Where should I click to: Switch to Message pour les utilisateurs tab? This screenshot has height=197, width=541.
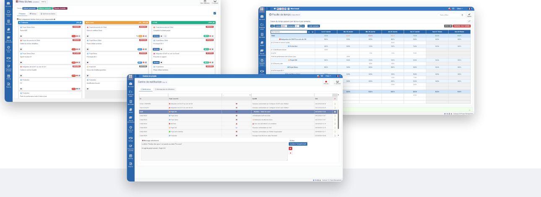pyautogui.click(x=165, y=89)
